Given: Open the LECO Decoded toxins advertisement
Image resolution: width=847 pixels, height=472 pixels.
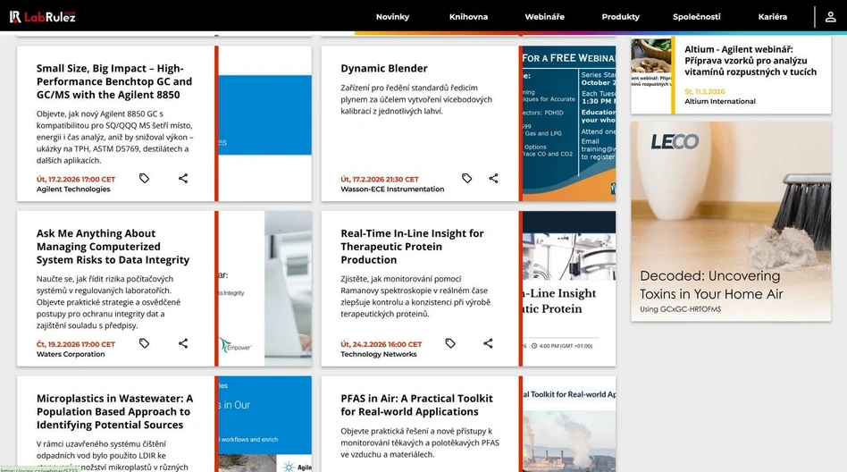Looking at the screenshot, I should point(731,221).
